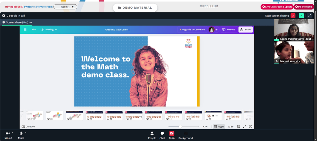Screen dimensions: 317x141
Task: Open DEMO MATERIAL folder button
Action: pyautogui.click(x=135, y=8)
